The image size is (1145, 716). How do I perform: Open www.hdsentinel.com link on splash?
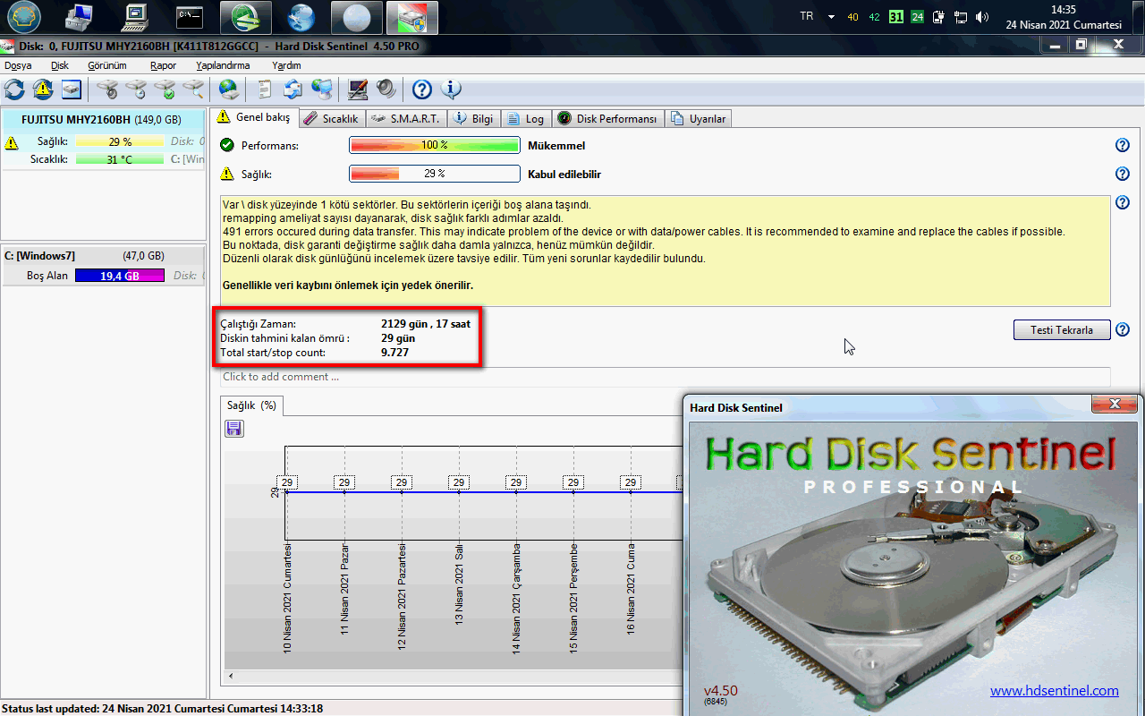tap(1055, 691)
